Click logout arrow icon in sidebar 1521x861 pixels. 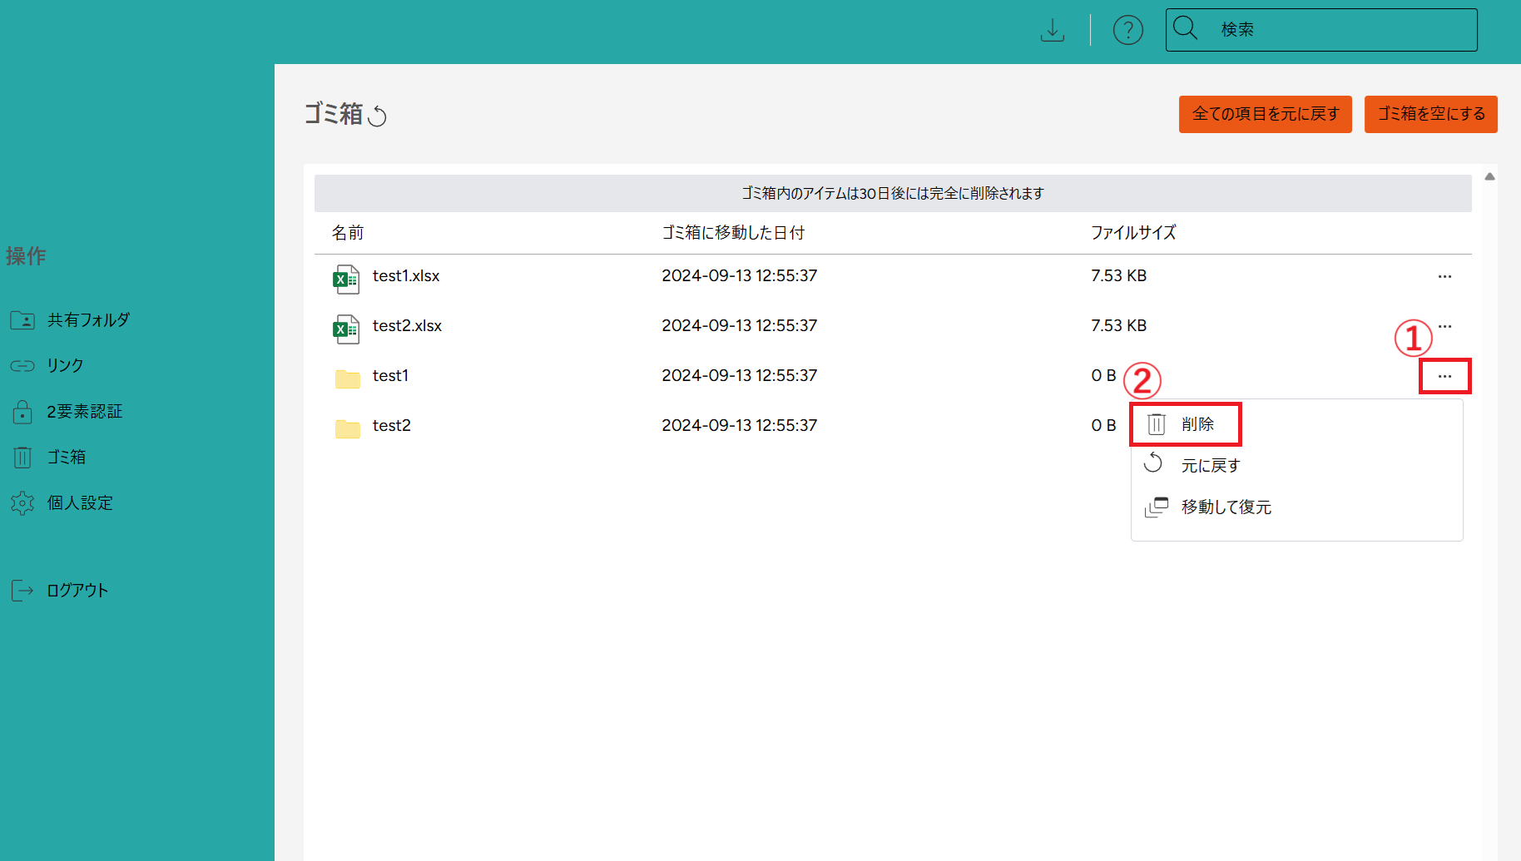(22, 591)
